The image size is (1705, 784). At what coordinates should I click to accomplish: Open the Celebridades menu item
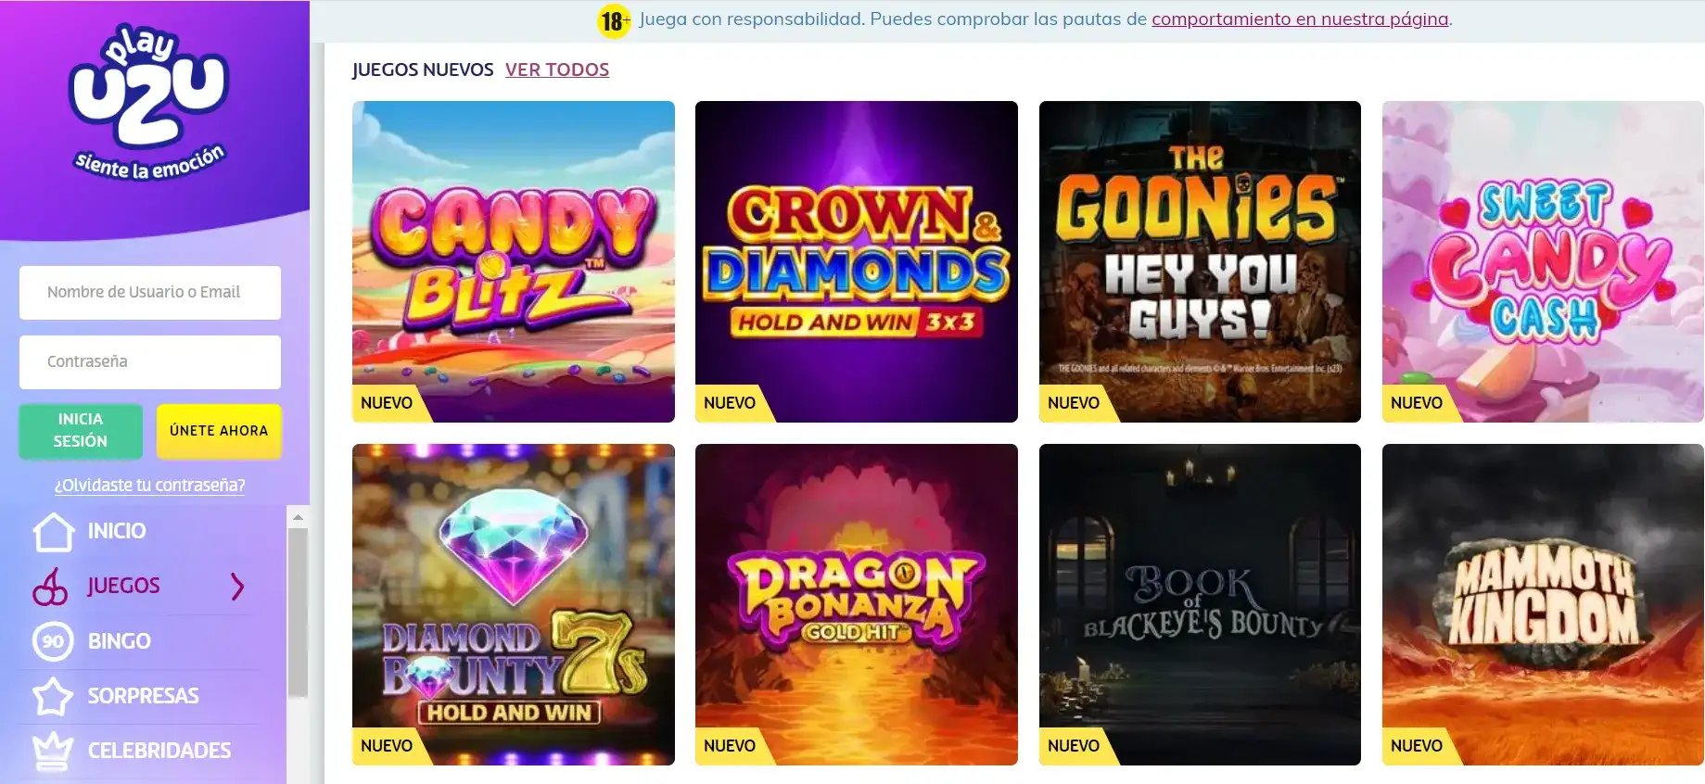pos(159,751)
